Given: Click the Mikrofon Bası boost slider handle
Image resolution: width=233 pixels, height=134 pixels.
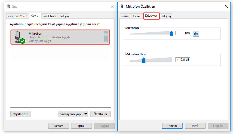Looking at the screenshot, I should pos(144,60).
